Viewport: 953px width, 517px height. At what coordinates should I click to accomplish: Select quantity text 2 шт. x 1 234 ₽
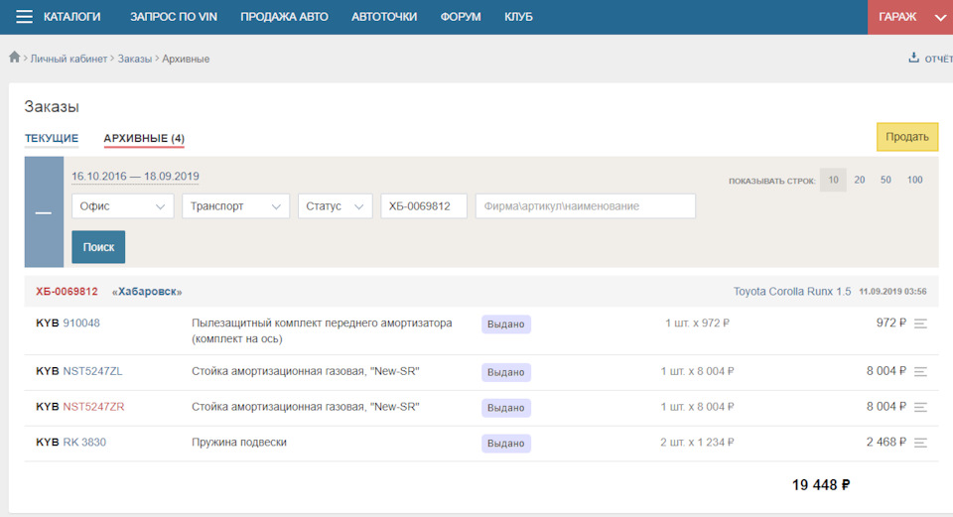click(x=697, y=443)
